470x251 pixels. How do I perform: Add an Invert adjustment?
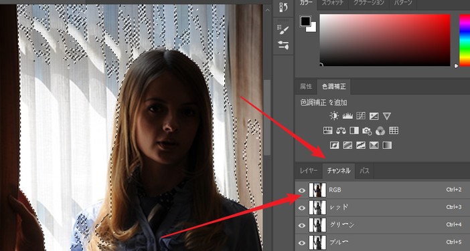pyautogui.click(x=334, y=146)
